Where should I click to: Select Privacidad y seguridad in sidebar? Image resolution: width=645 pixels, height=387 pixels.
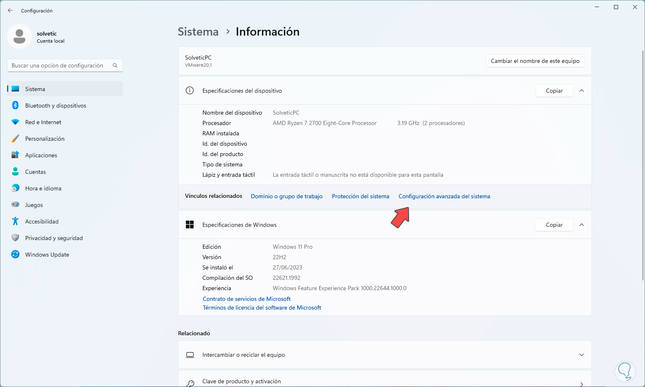coord(54,238)
